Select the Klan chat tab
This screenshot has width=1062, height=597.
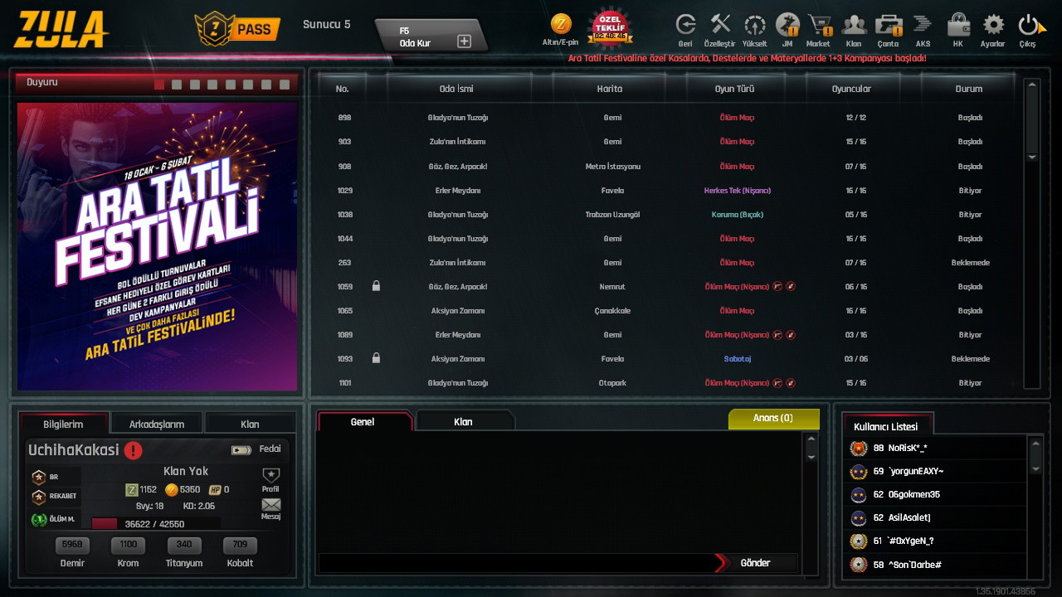[463, 421]
